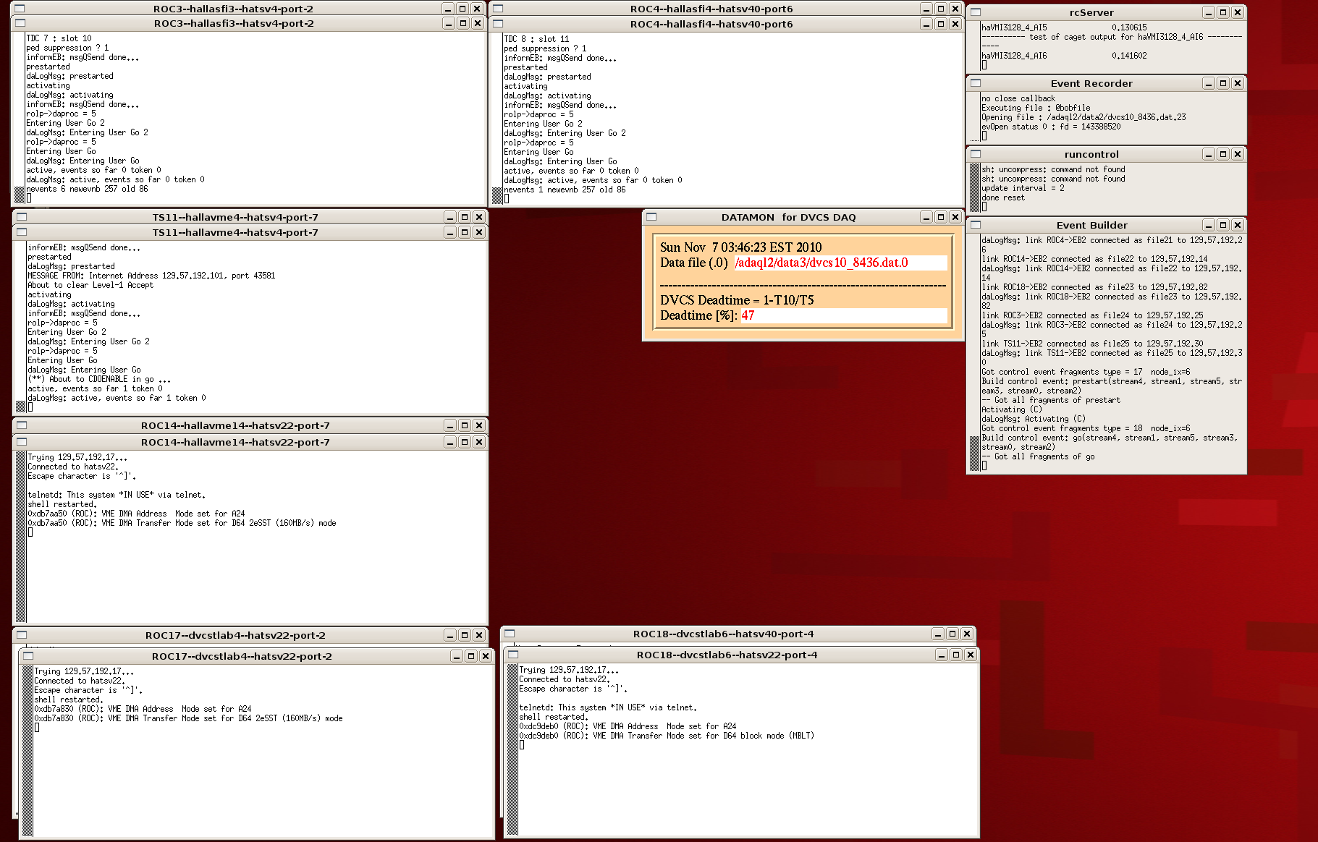This screenshot has height=842, width=1318.
Task: Click 'update interval = 2' in runcontrol
Action: coord(1023,188)
